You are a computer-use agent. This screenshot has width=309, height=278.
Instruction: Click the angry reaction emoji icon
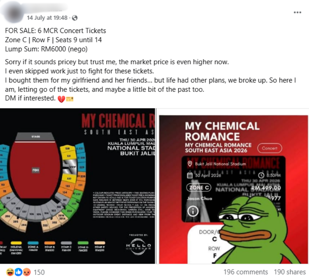point(27,272)
